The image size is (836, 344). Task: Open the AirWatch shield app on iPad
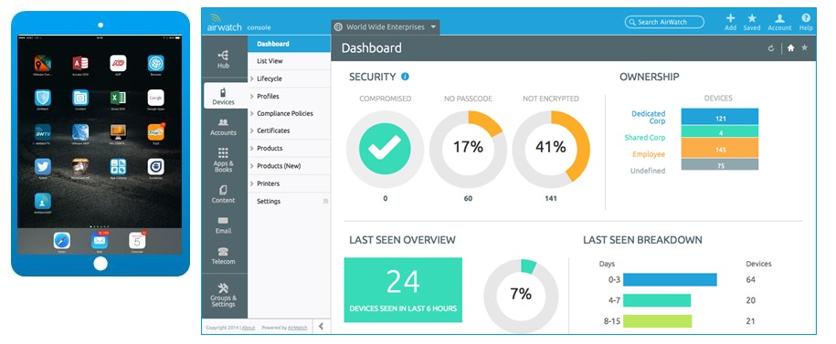(x=43, y=98)
